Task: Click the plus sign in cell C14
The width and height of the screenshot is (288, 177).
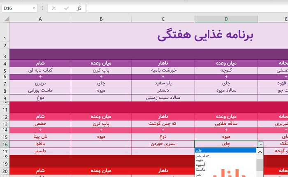Action: pyautogui.click(x=163, y=130)
